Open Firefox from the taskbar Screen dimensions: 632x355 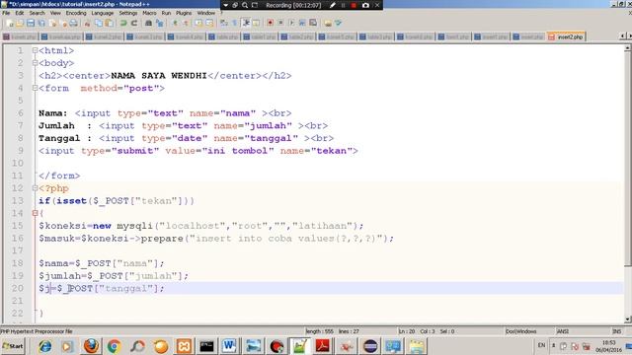tap(91, 346)
